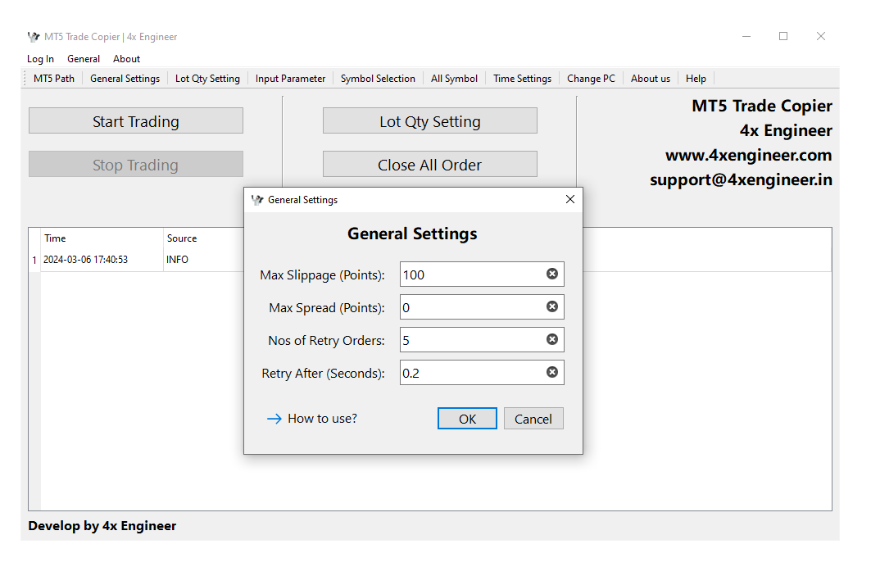871x567 pixels.
Task: Clear the Nos of Retry Orders field
Action: click(x=551, y=339)
